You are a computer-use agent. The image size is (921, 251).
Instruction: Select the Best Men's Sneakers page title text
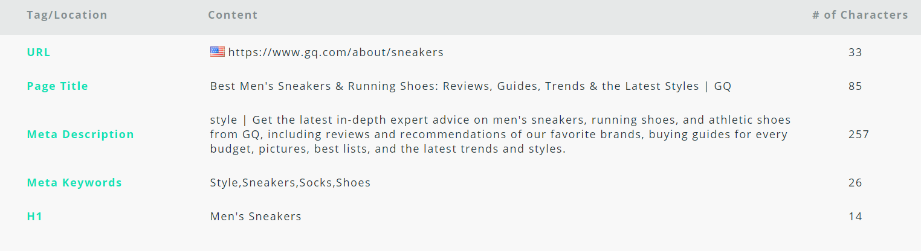coord(471,86)
